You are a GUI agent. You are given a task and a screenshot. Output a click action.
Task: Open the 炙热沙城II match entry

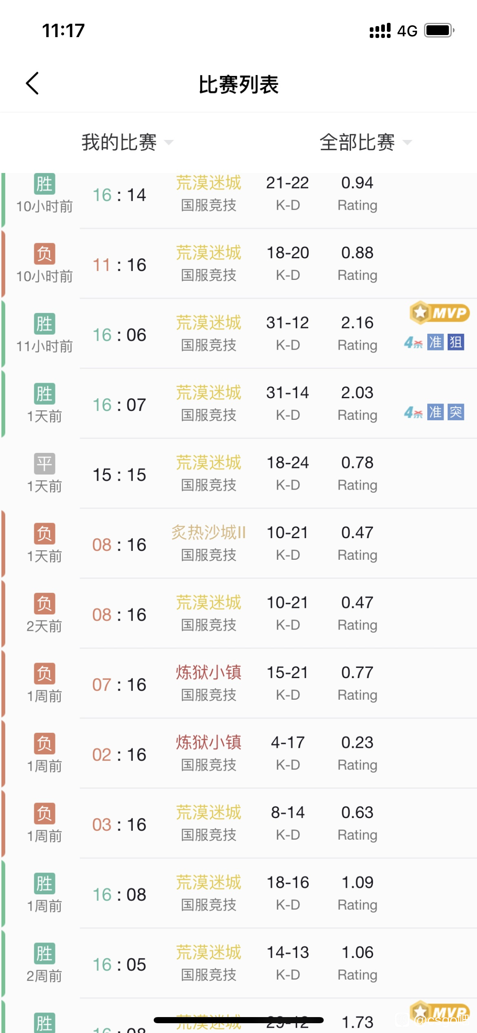[238, 544]
